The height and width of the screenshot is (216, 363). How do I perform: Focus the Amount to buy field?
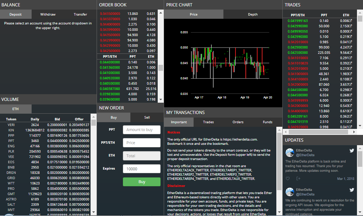point(142,130)
